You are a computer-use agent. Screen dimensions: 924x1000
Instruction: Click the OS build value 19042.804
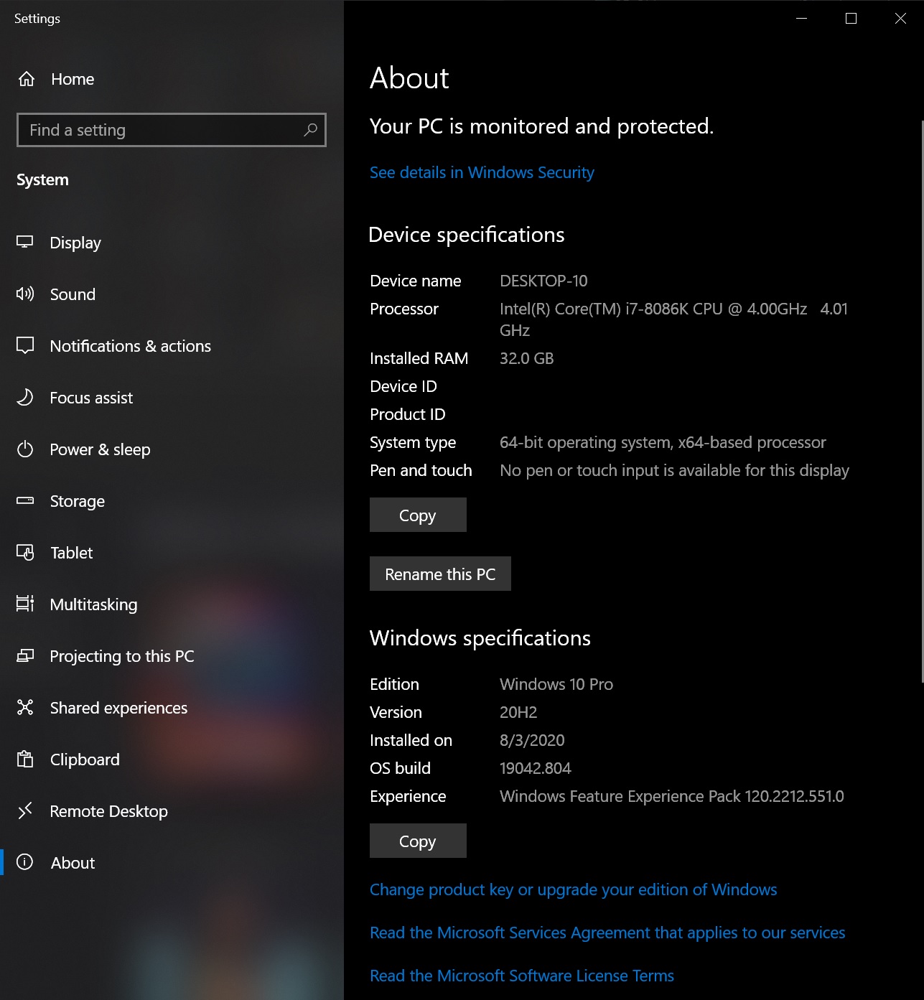pos(536,768)
